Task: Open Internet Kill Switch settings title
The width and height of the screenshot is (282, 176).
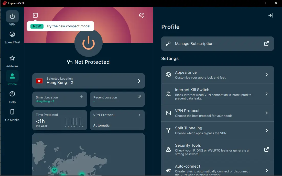Action: click(x=192, y=90)
